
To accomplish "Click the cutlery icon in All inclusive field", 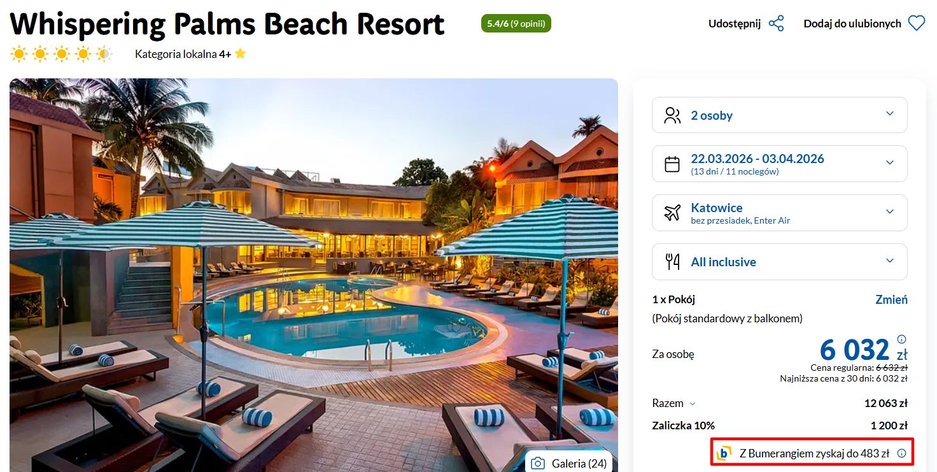I will pyautogui.click(x=672, y=262).
